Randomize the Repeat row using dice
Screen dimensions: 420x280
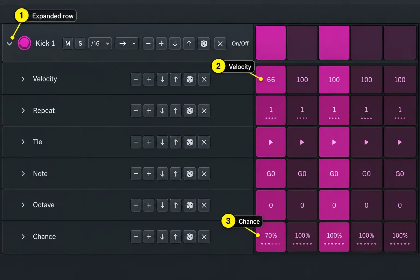pos(190,111)
